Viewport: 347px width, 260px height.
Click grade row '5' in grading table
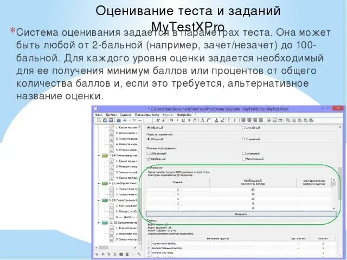(239, 190)
